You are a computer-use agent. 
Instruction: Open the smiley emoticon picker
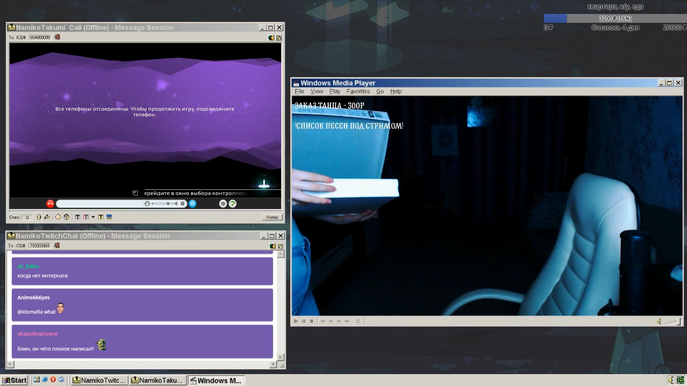pos(58,217)
